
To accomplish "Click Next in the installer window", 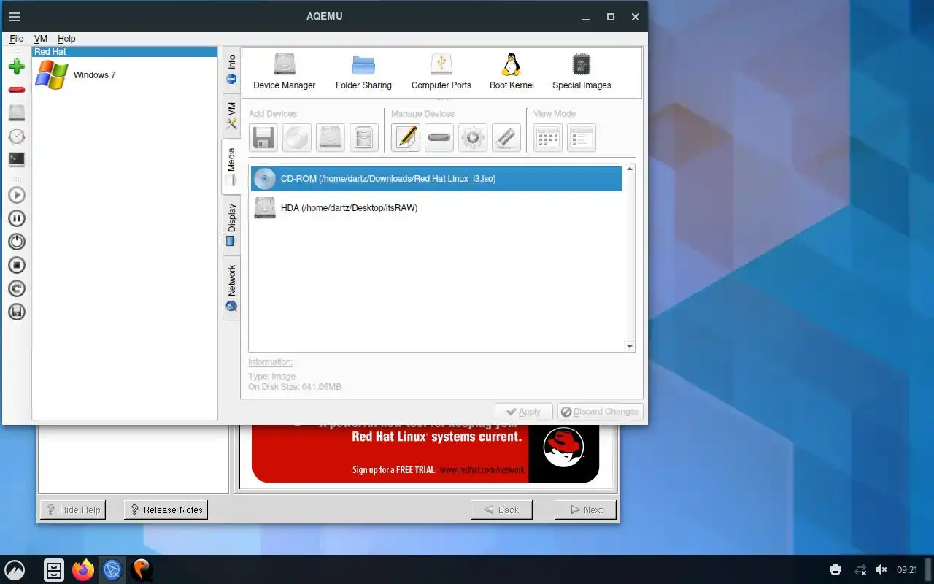I will 585,510.
